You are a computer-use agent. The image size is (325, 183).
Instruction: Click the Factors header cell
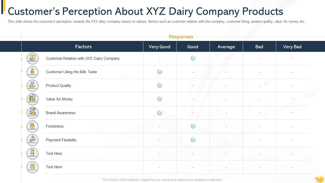point(83,47)
